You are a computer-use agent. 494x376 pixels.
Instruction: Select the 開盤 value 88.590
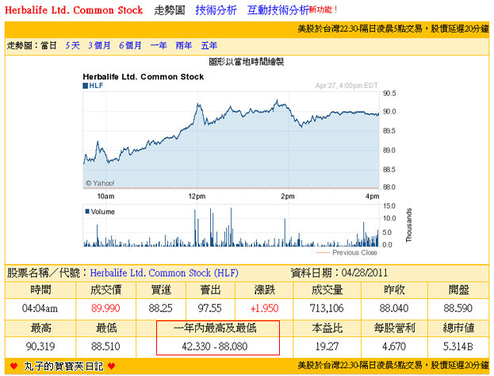(458, 308)
